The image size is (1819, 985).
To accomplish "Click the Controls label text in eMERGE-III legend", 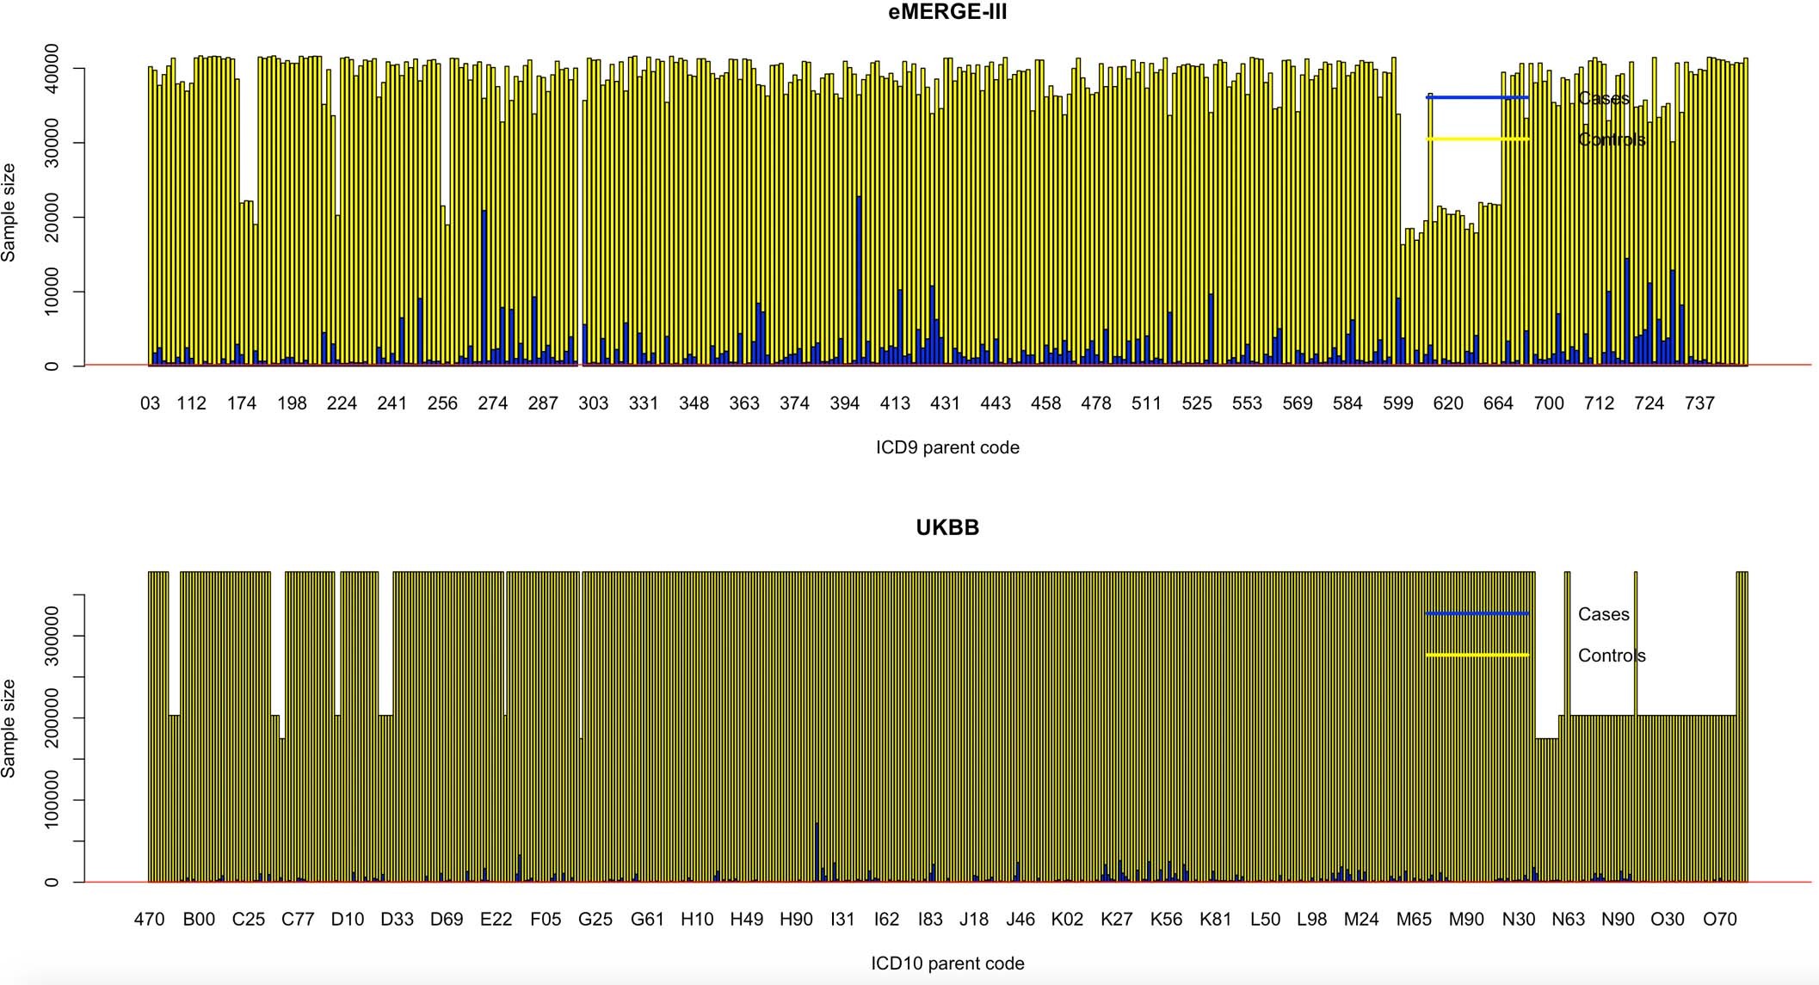I will click(1612, 139).
